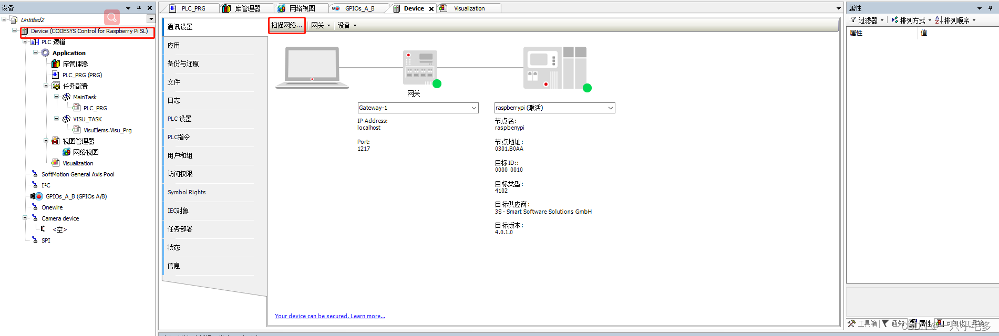999x336 pixels.
Task: Click the SoftMotion General Axis Pool icon
Action: (35, 174)
